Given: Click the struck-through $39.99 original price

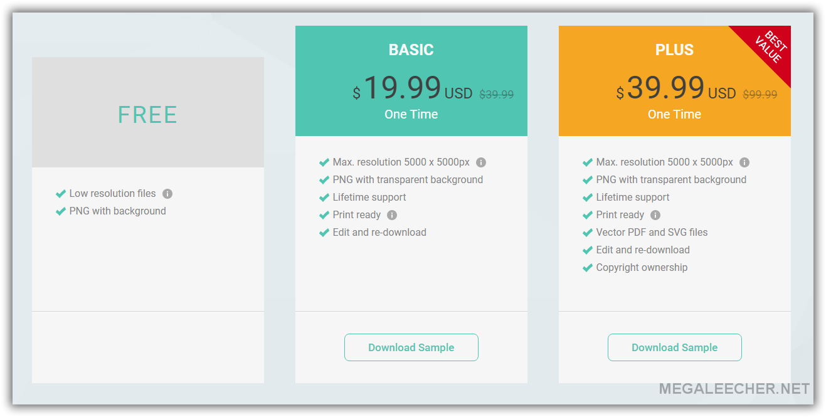Looking at the screenshot, I should click(x=497, y=95).
